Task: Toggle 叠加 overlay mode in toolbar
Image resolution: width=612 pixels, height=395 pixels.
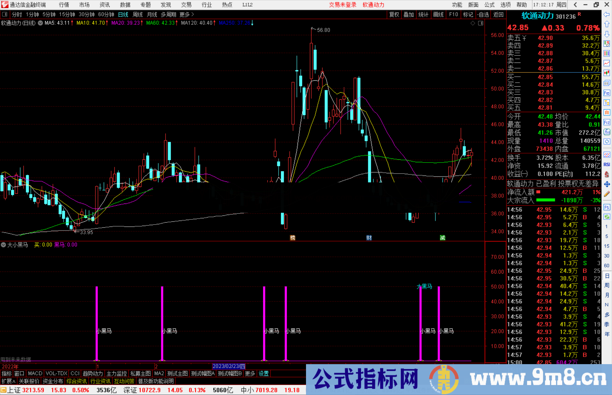Action: pyautogui.click(x=409, y=14)
